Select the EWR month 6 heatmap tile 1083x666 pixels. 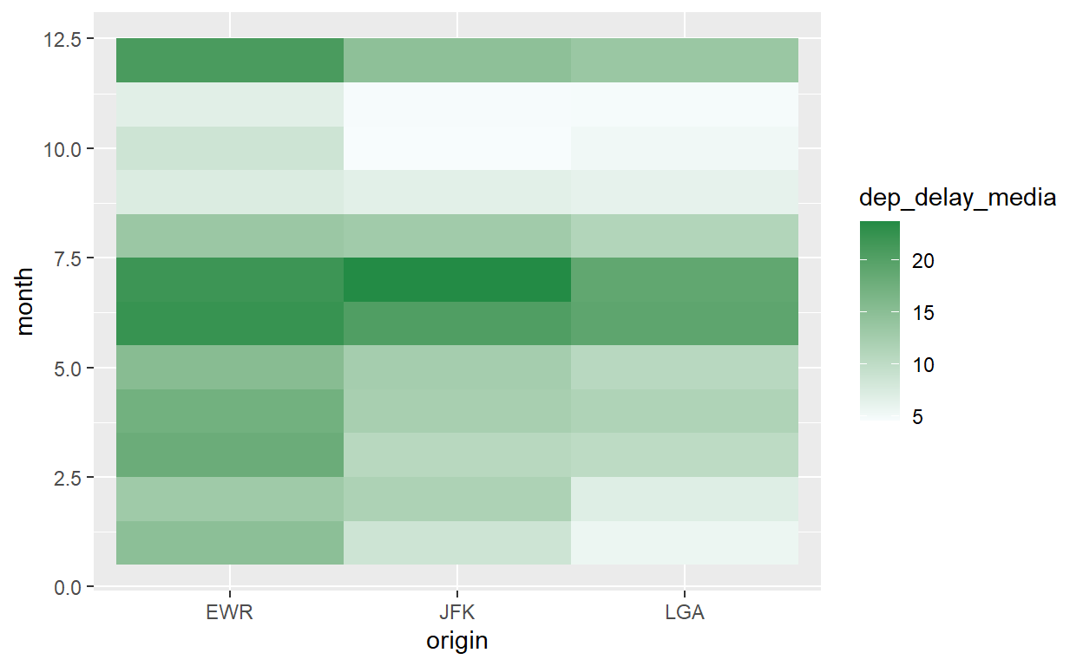point(230,323)
